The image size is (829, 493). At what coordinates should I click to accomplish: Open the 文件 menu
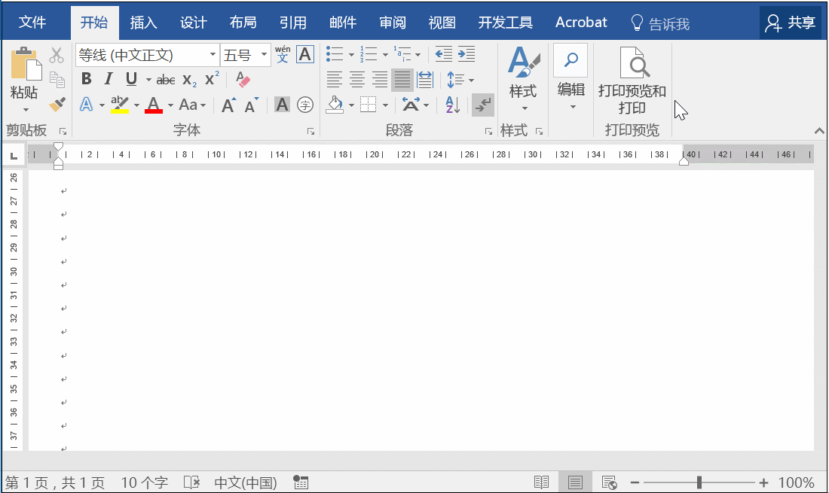(x=32, y=22)
